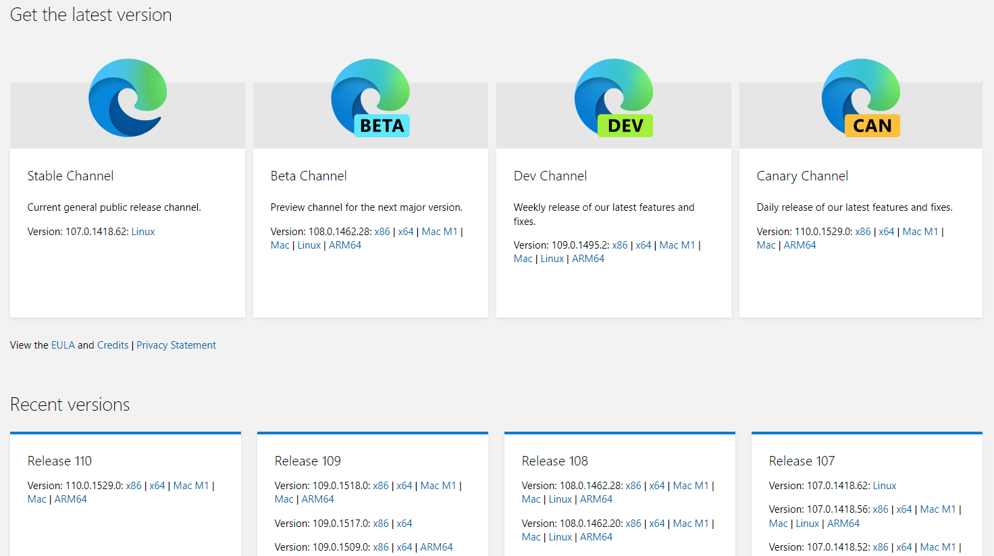Download x64 for version 107.0.1418.52
Viewport: 994px width, 556px height.
tap(904, 547)
